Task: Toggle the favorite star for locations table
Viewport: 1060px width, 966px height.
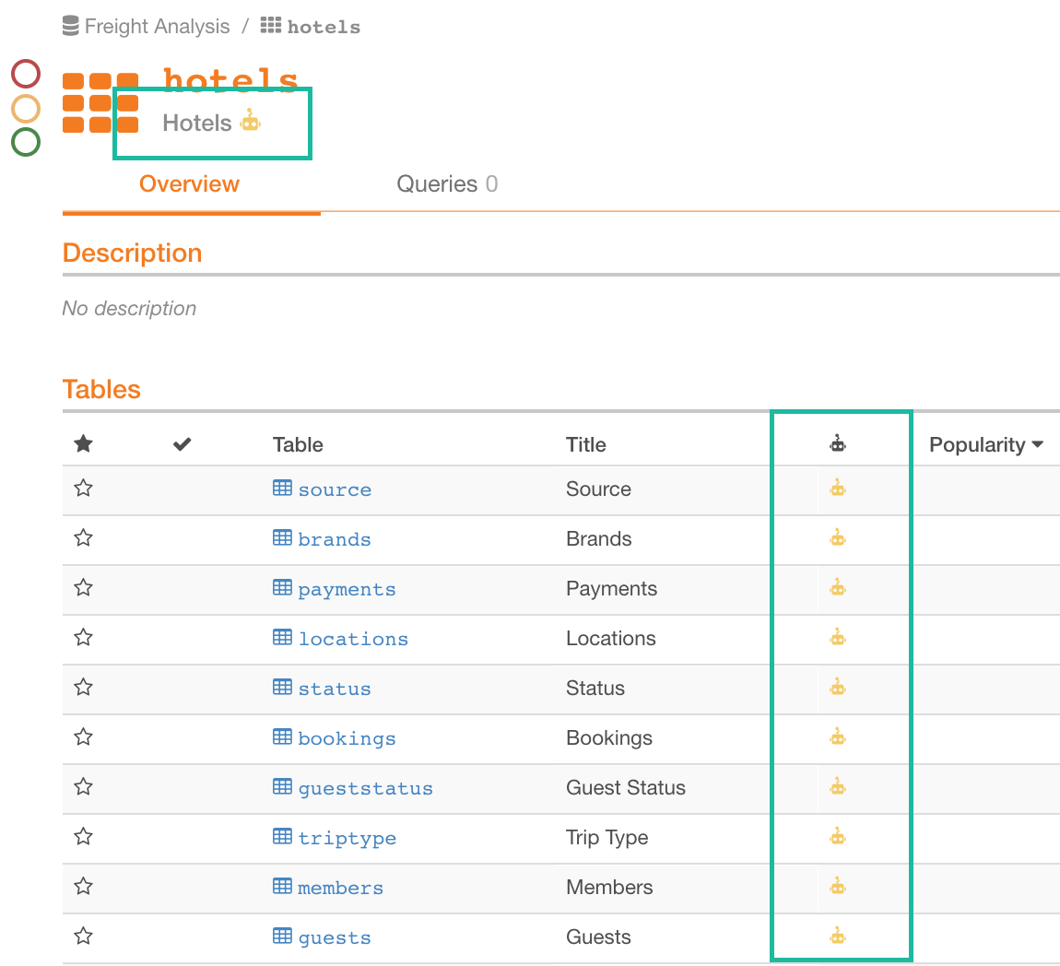Action: [x=83, y=638]
